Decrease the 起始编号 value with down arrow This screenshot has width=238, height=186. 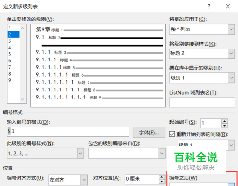225,126
